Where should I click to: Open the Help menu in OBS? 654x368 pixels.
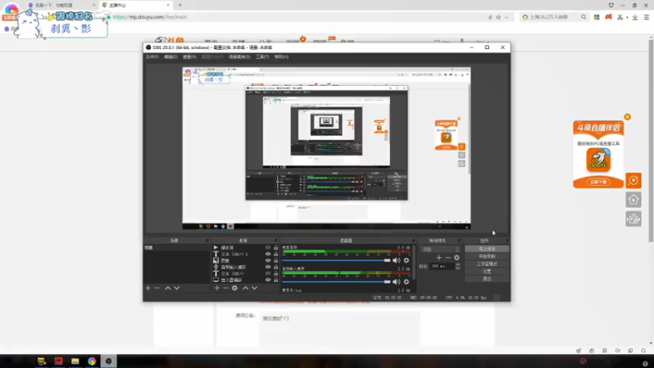tap(281, 56)
